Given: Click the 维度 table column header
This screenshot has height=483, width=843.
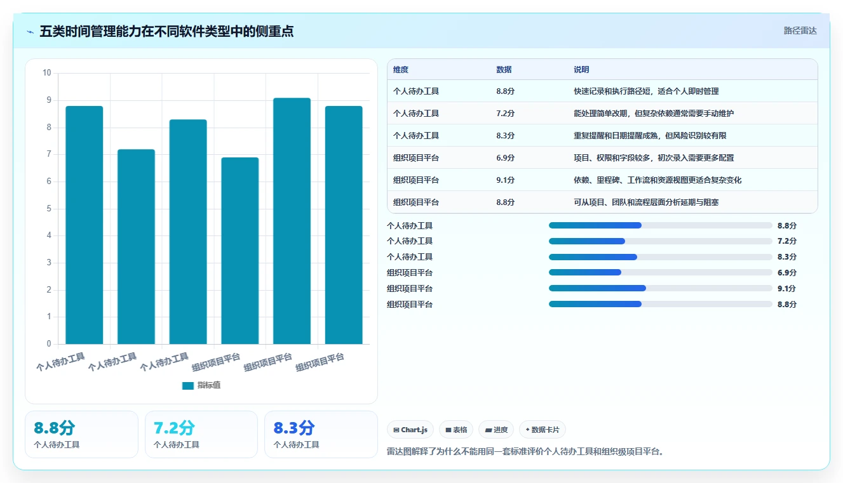Looking at the screenshot, I should pos(401,70).
